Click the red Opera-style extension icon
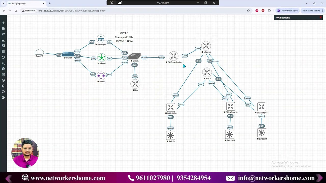326x183 pixels. pyautogui.click(x=263, y=11)
